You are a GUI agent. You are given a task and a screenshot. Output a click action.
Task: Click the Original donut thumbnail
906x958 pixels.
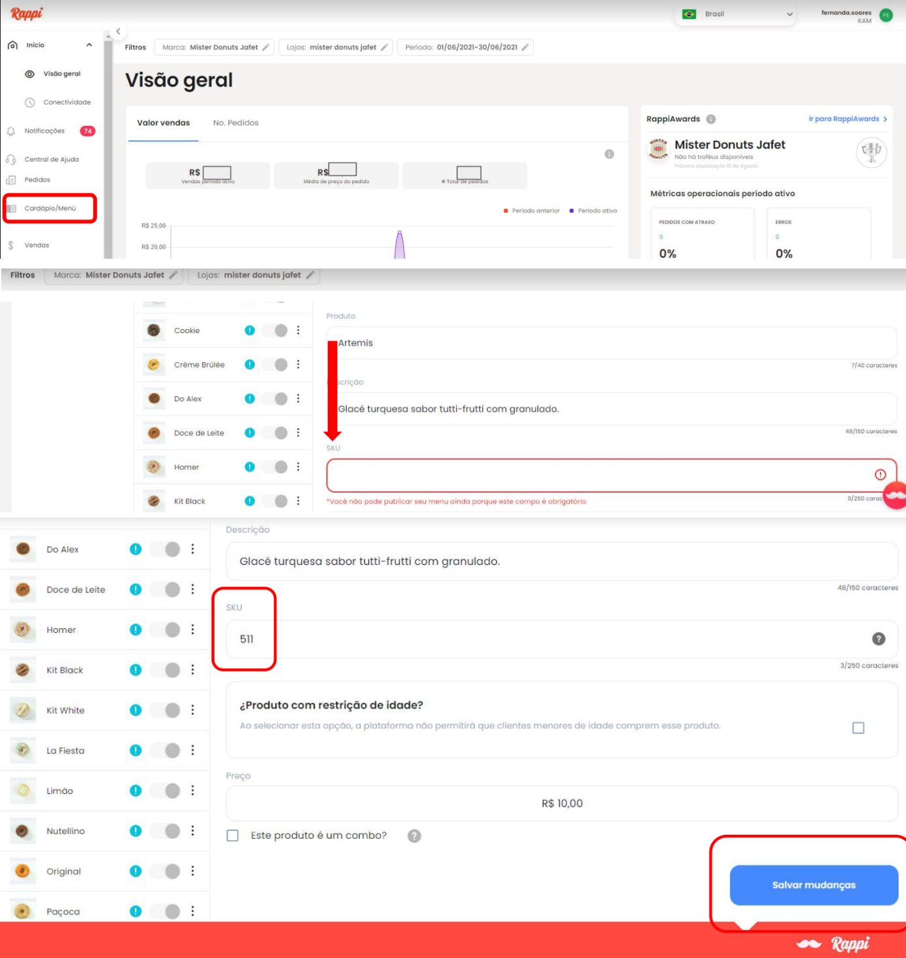23,871
